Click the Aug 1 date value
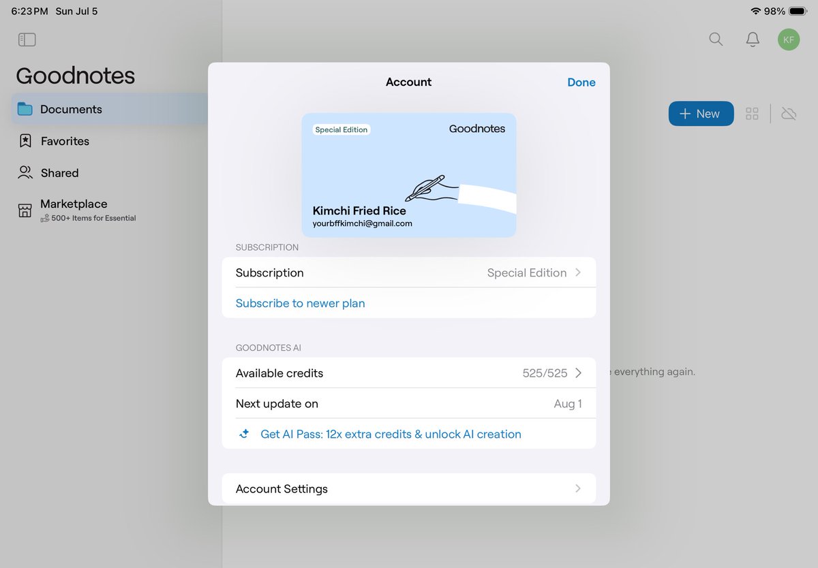This screenshot has width=818, height=568. (568, 404)
